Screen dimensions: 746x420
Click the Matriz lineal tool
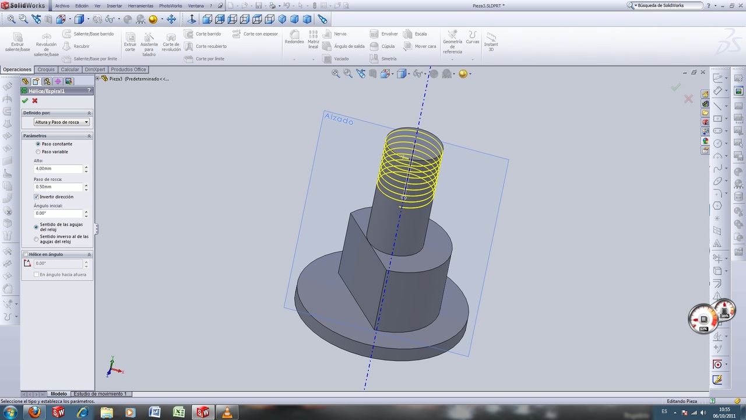pyautogui.click(x=314, y=40)
